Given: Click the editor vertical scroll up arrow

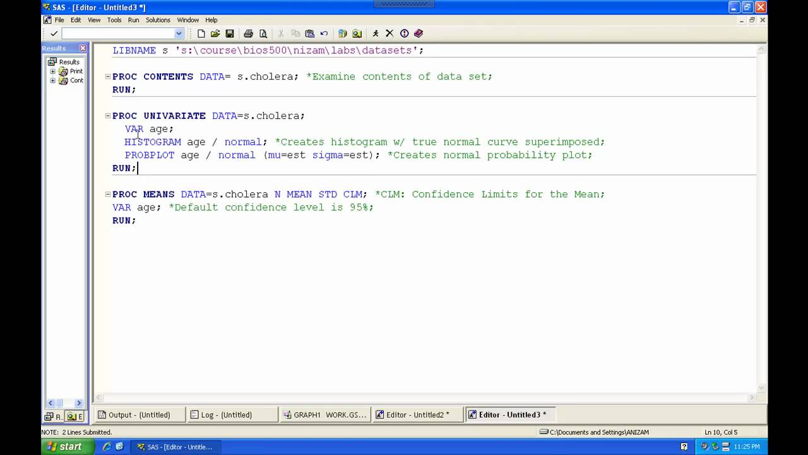Looking at the screenshot, I should coord(762,49).
